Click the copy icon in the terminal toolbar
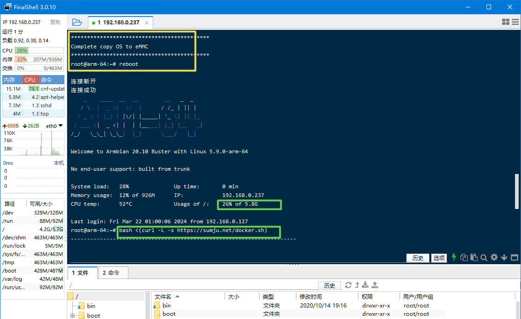The height and width of the screenshot is (319, 521). [464, 257]
